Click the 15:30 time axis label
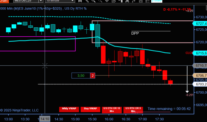Screen dimensions: 207x122 tap(92, 119)
